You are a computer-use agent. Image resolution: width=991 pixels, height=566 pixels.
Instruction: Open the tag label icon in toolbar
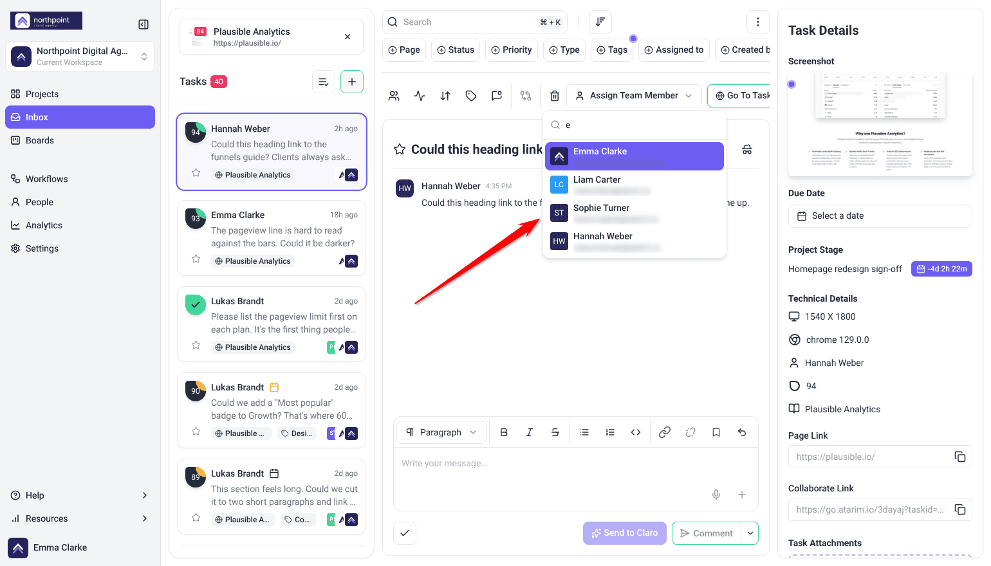pos(471,96)
